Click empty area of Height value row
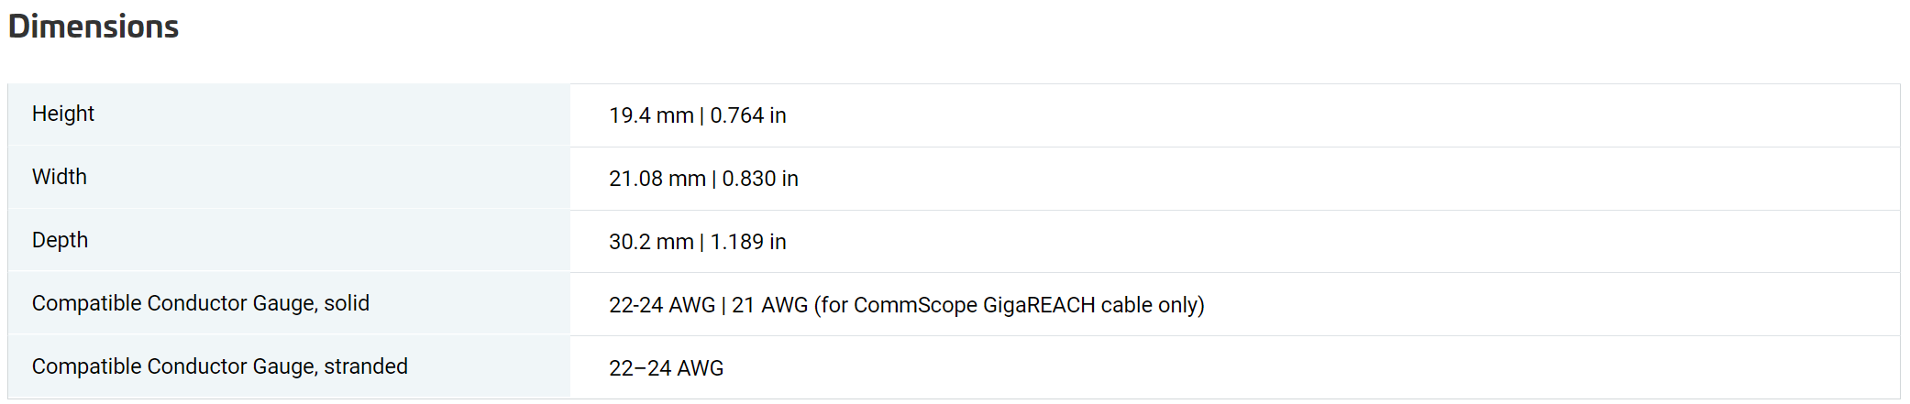 point(1339,115)
